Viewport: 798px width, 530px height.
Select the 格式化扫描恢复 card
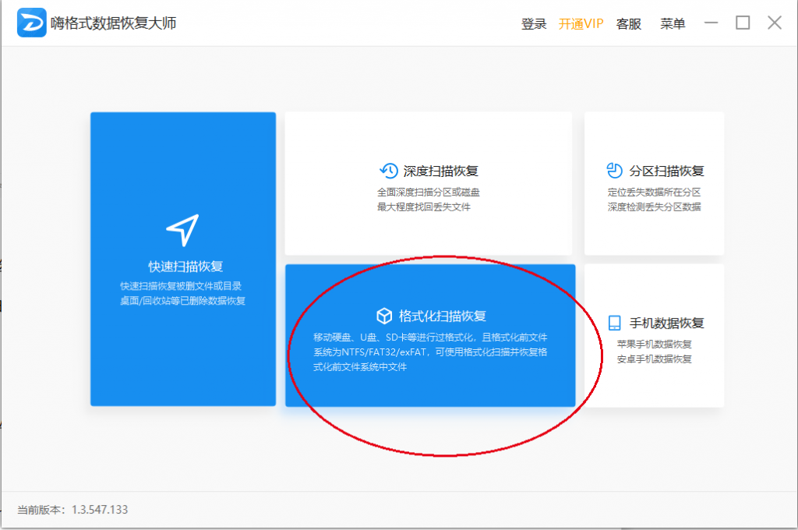tap(430, 335)
